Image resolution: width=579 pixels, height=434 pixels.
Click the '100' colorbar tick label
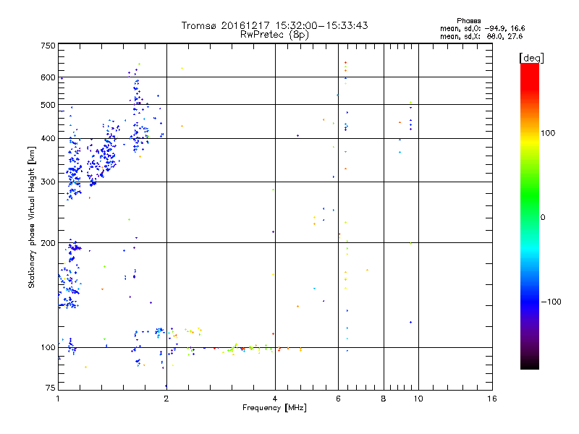[x=548, y=133]
